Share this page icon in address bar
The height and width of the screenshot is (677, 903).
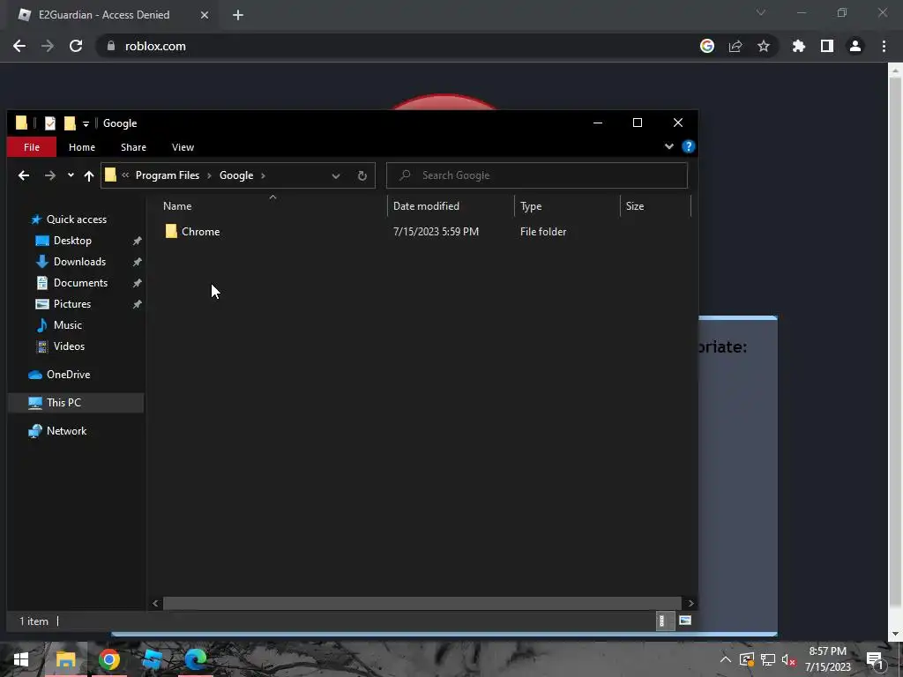coord(735,46)
